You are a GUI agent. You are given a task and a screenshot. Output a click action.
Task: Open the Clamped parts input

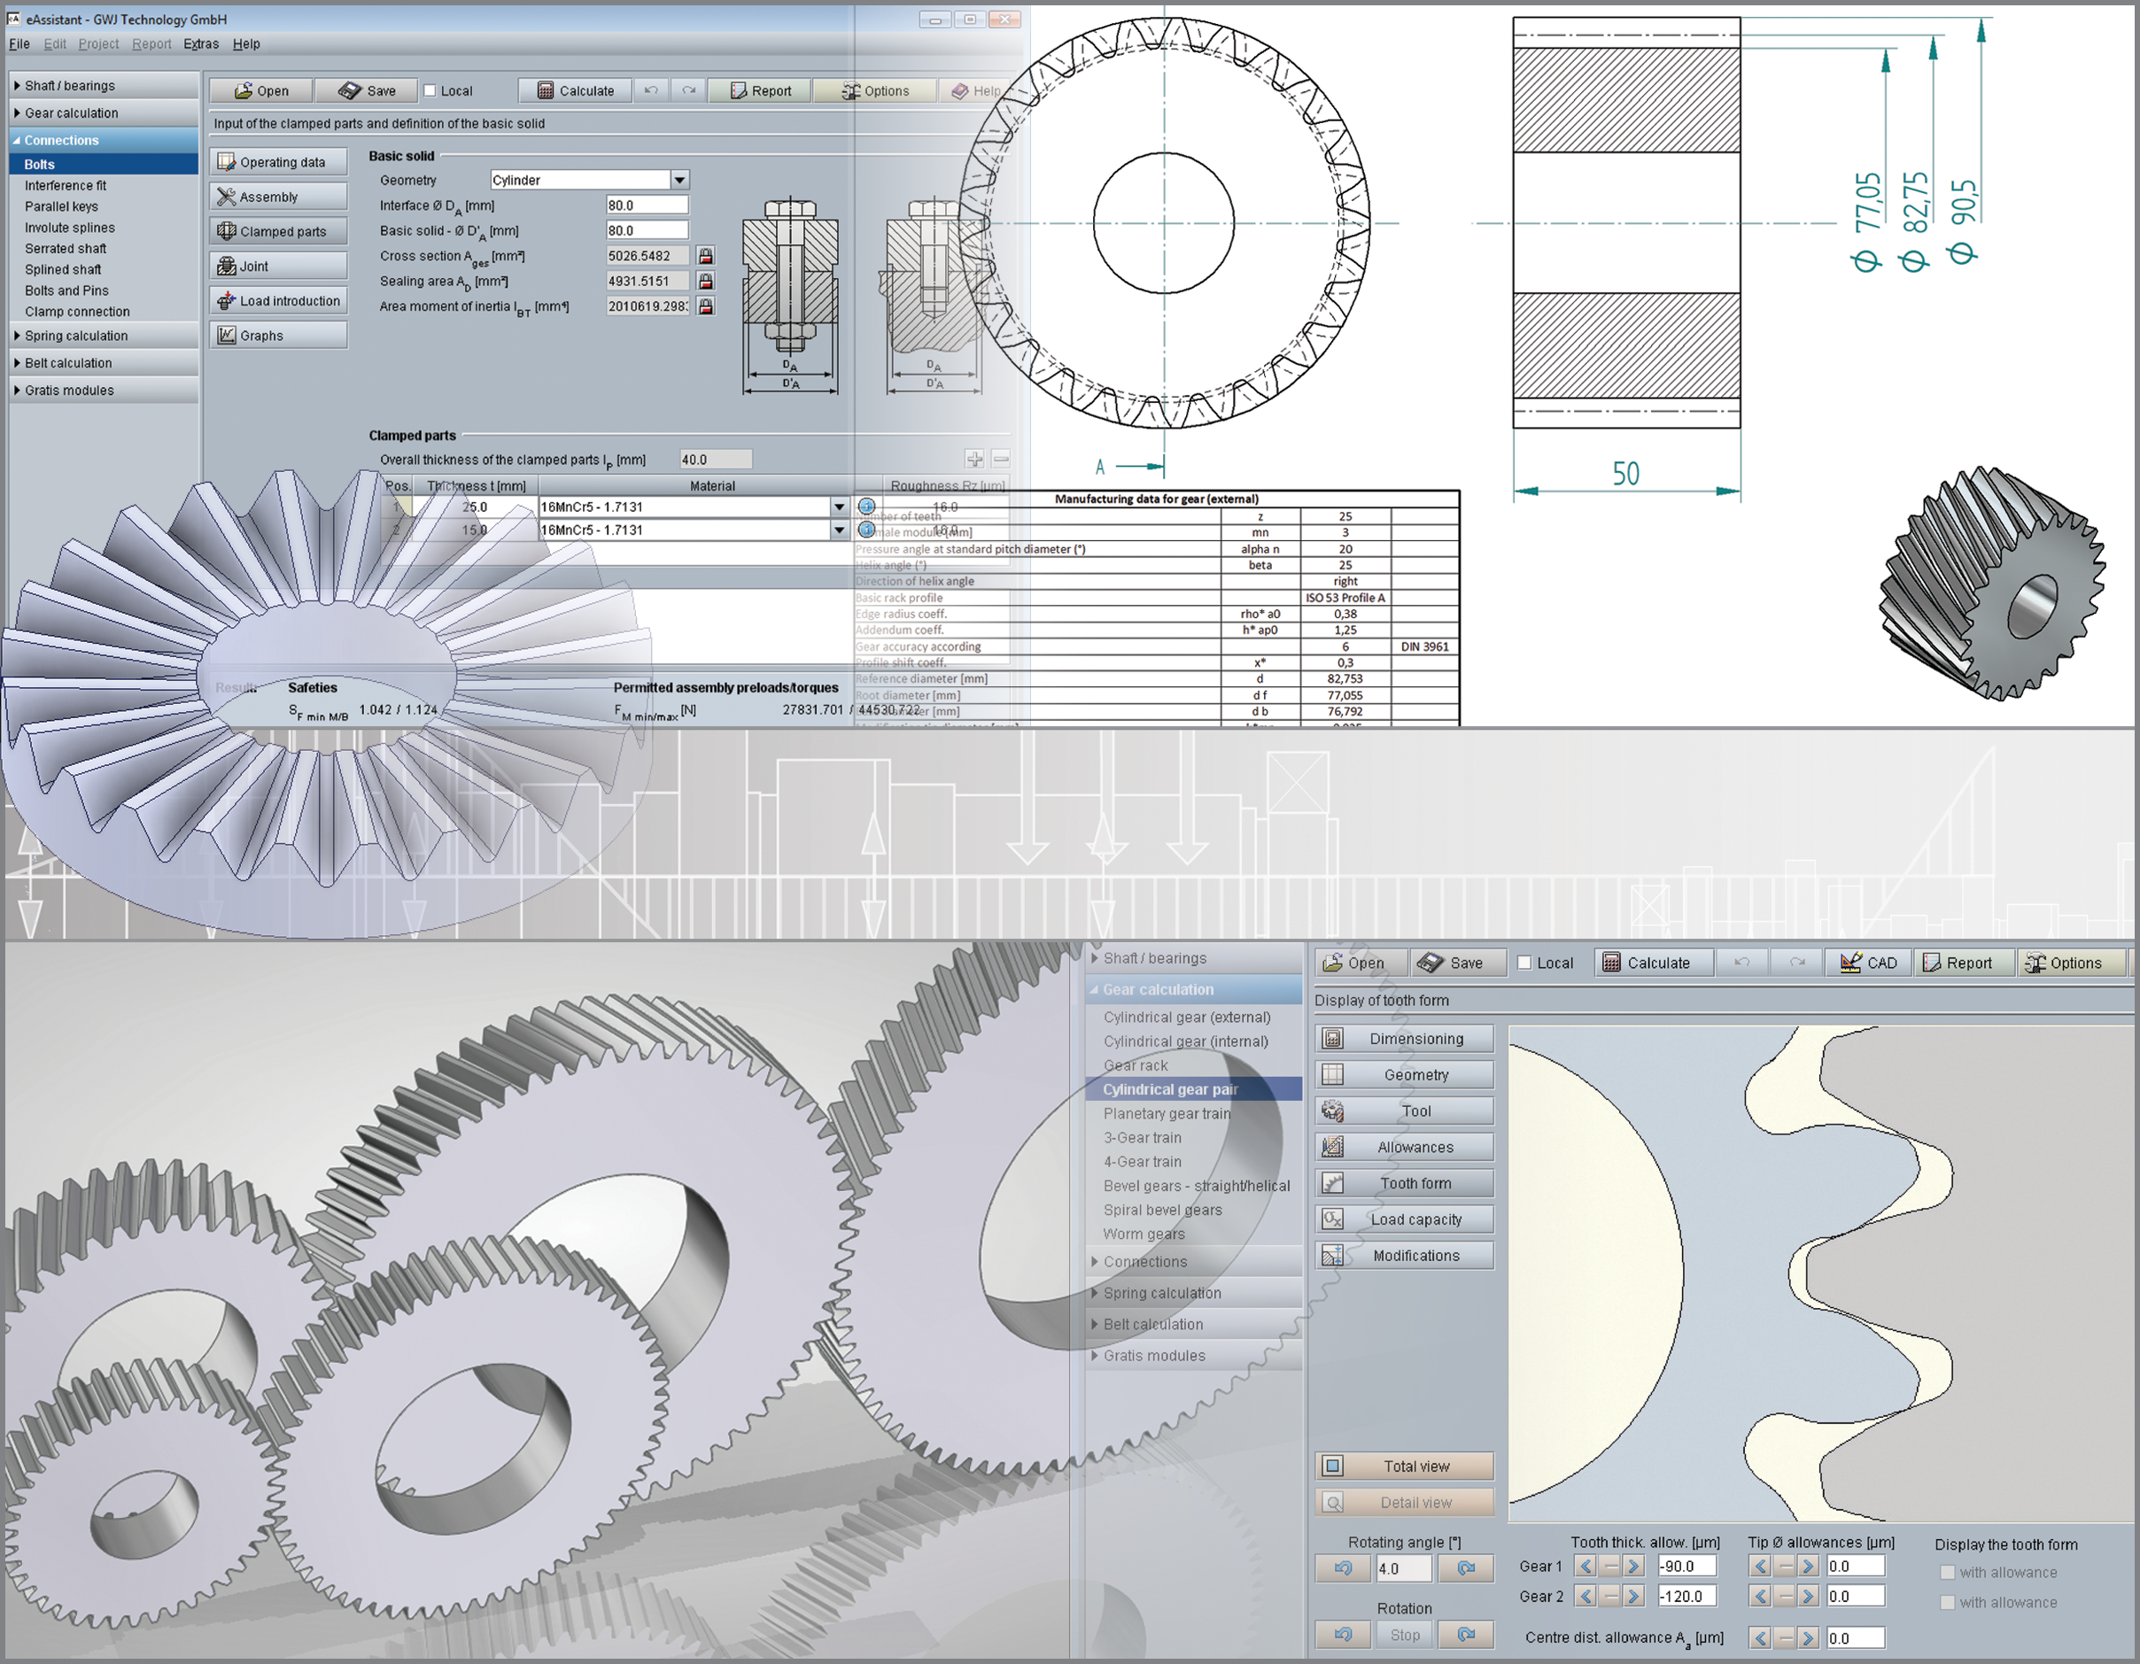click(278, 230)
